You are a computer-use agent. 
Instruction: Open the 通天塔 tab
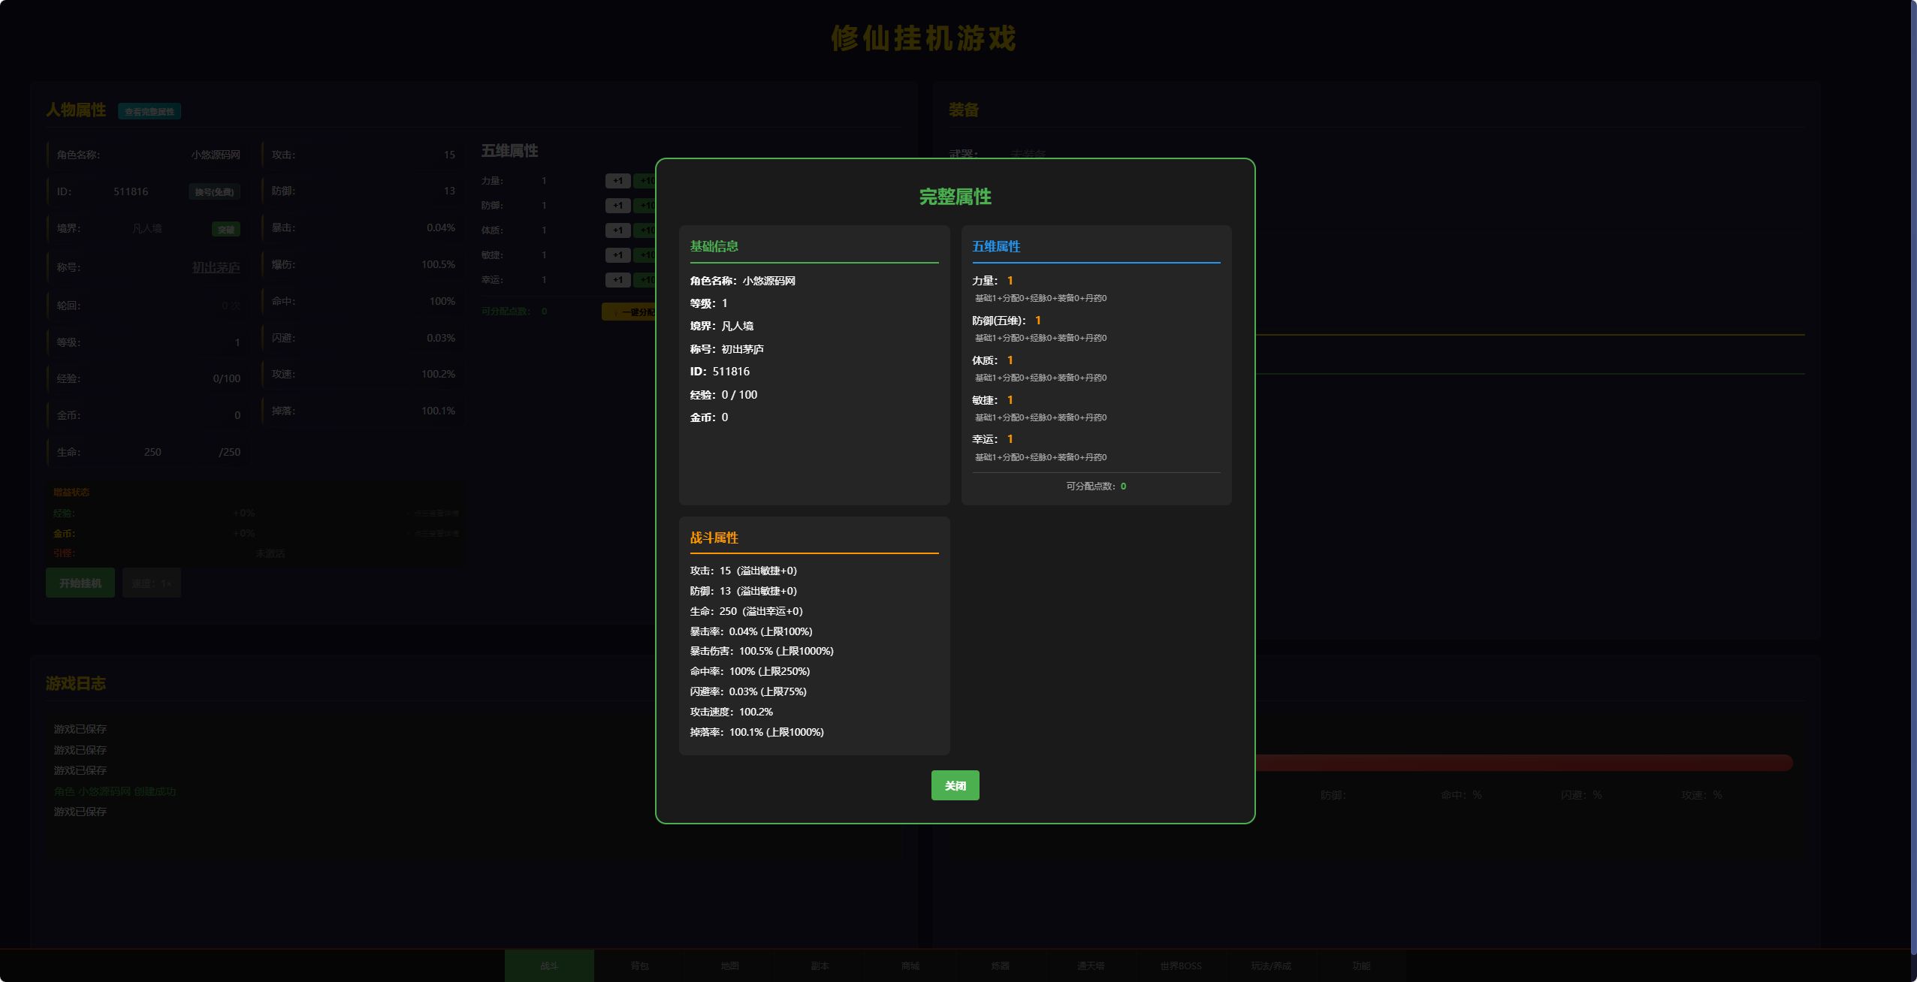tap(1090, 965)
